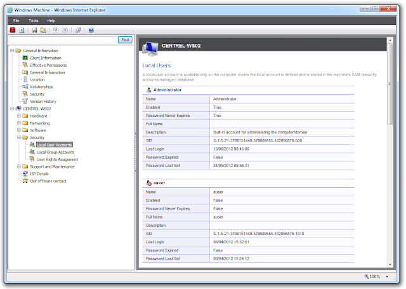
Task: Click the Find button
Action: pos(125,39)
